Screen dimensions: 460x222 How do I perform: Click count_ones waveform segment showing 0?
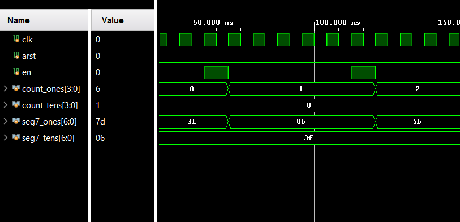pos(193,89)
